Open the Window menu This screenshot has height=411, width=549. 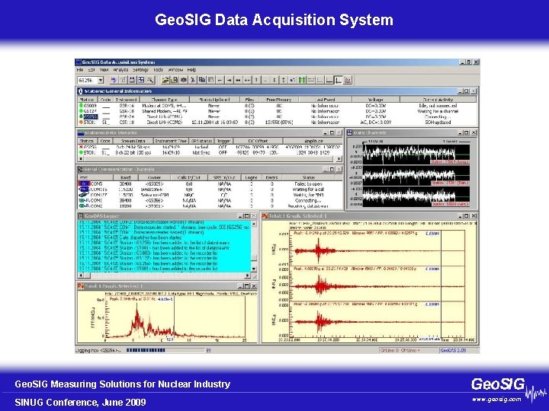click(175, 70)
